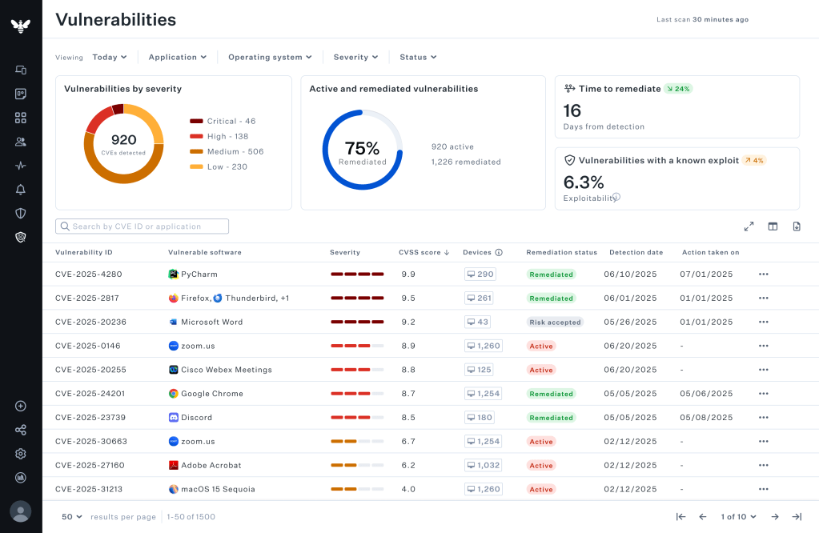Jump to the last results page
The width and height of the screenshot is (819, 533).
tap(797, 517)
